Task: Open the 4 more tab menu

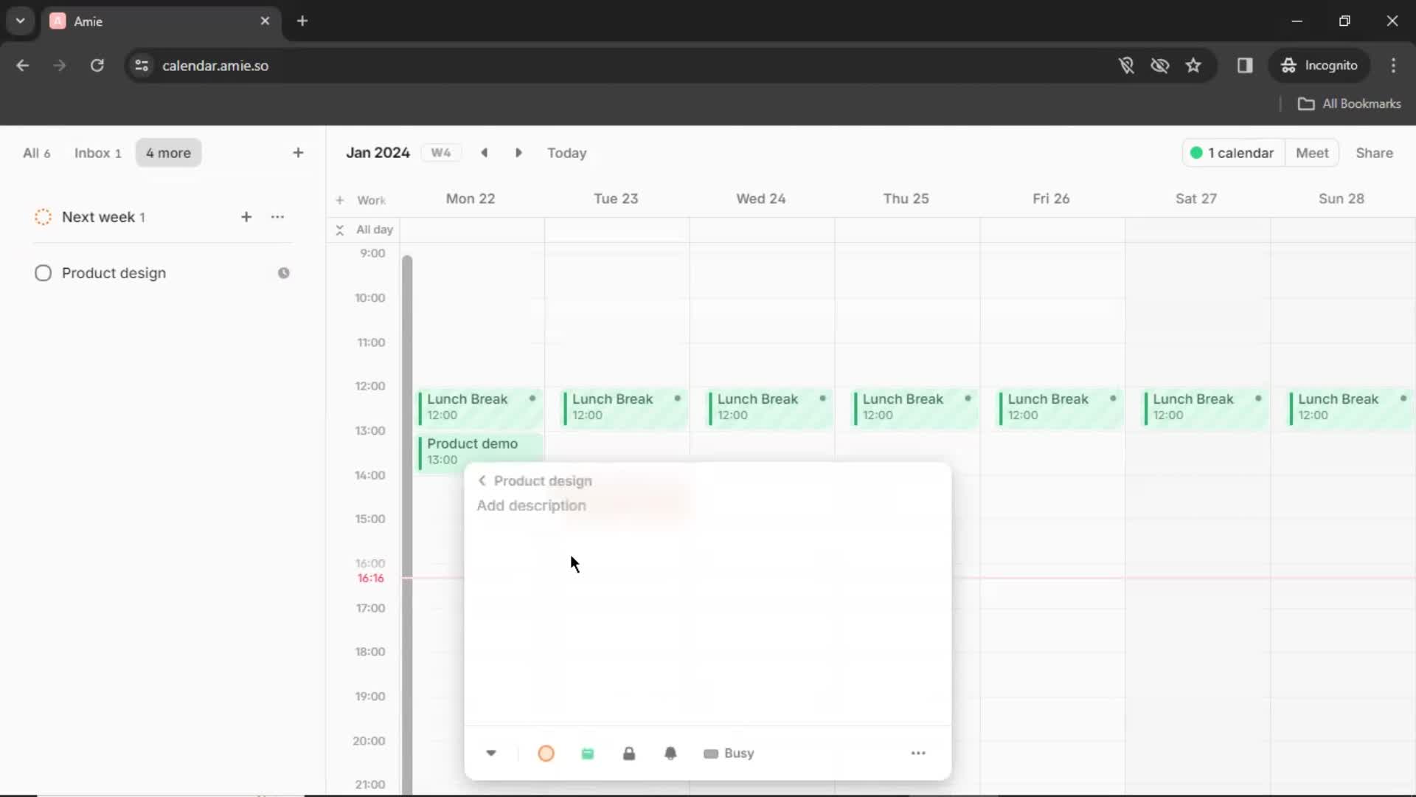Action: [168, 153]
